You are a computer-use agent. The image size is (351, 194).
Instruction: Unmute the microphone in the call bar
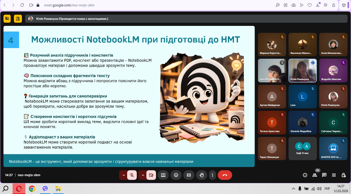(x=132, y=175)
